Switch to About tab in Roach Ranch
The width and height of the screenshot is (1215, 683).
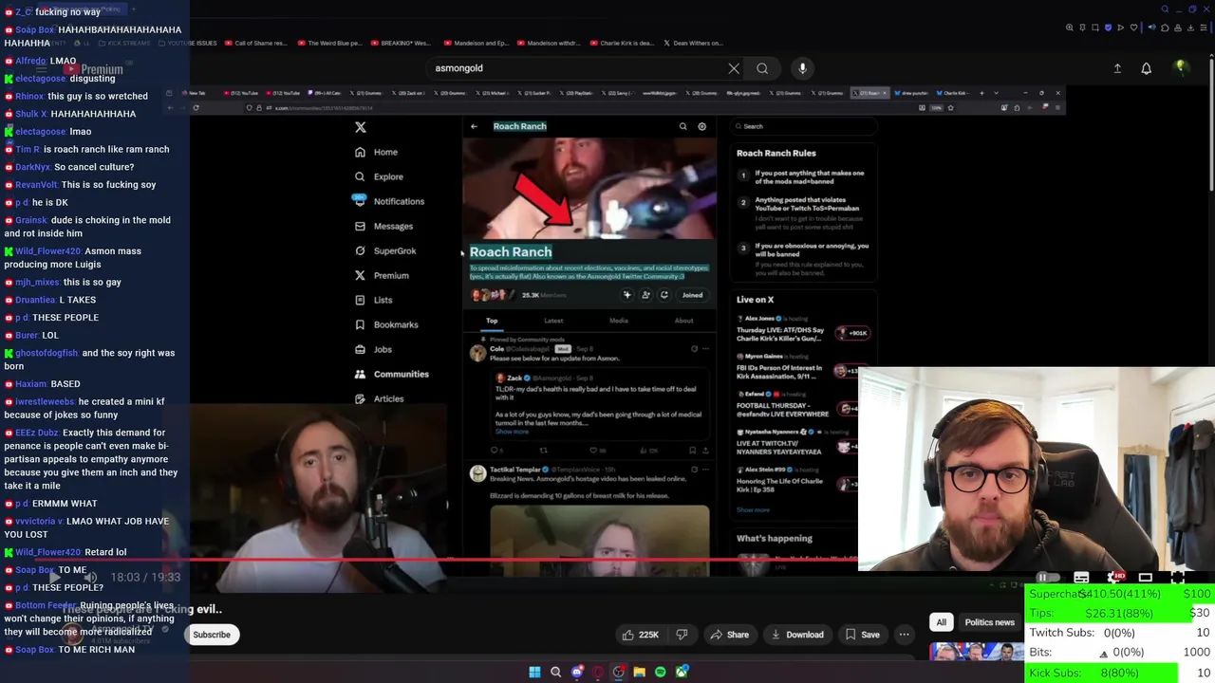pyautogui.click(x=683, y=321)
